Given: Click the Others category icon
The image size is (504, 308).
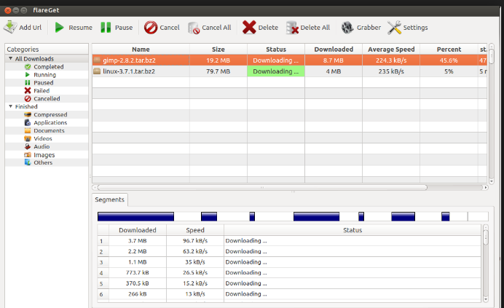Looking at the screenshot, I should tap(28, 162).
